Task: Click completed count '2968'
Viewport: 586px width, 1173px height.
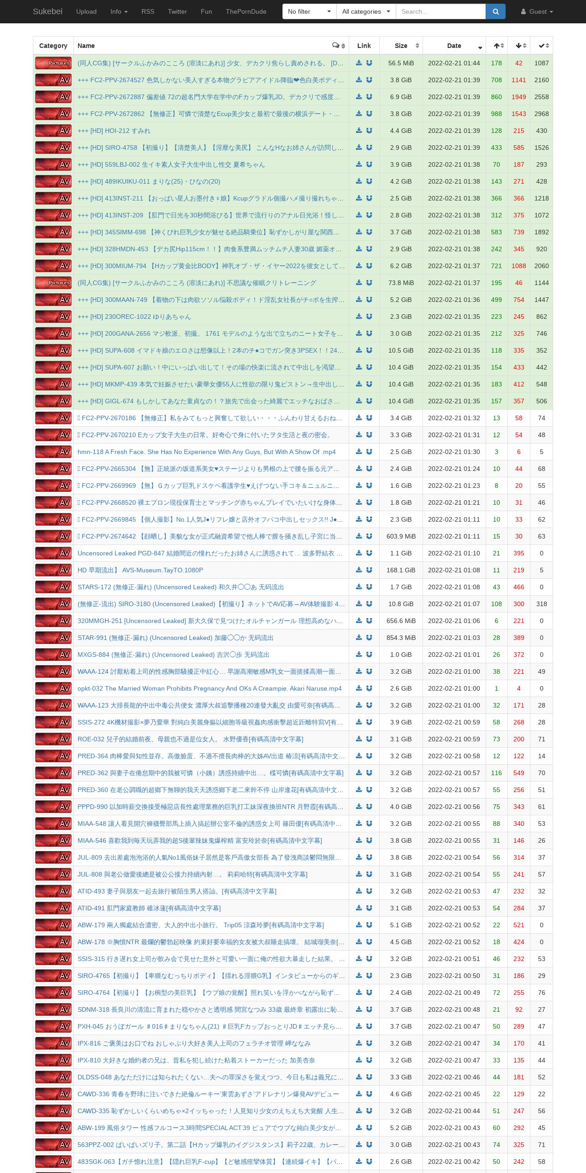Action: pyautogui.click(x=542, y=114)
